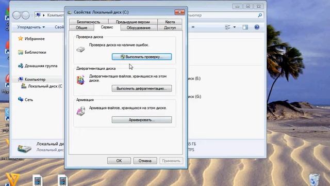Click the local disk icon in details pane
This screenshot has width=330, height=186.
click(x=24, y=148)
